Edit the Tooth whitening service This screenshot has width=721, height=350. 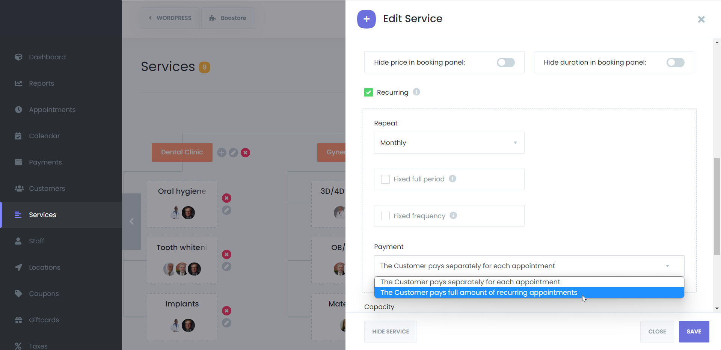click(x=226, y=267)
